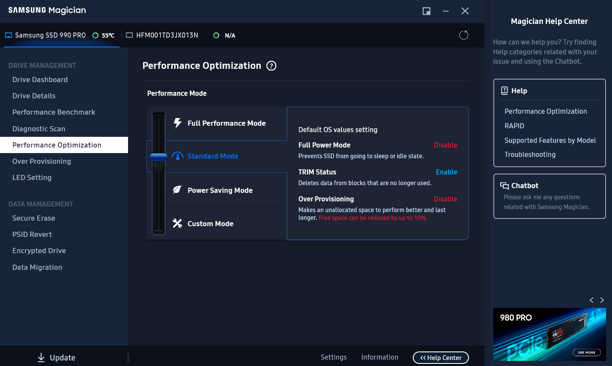This screenshot has width=612, height=366.
Task: Click the green health ring beside 55°C
Action: (96, 35)
